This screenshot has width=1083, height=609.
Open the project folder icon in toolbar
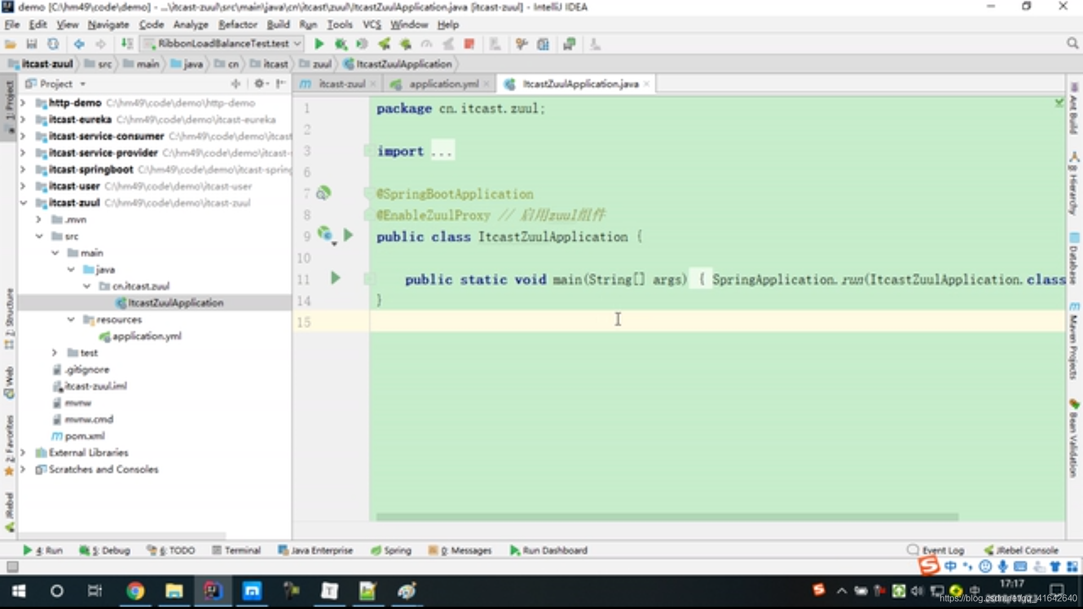[x=10, y=43]
